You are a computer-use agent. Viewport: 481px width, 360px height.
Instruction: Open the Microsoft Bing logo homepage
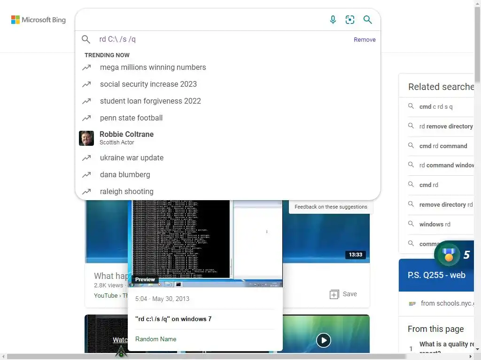(39, 20)
